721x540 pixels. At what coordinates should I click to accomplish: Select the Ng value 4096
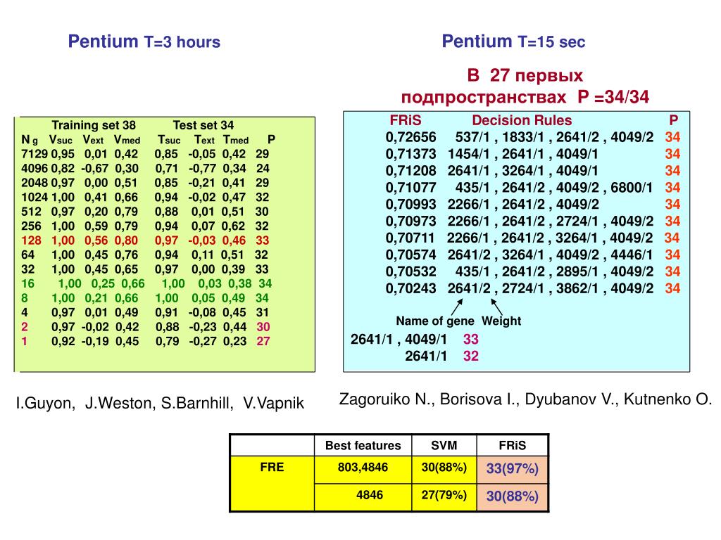tap(35, 168)
